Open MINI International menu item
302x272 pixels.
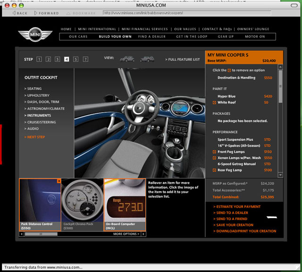(97, 29)
